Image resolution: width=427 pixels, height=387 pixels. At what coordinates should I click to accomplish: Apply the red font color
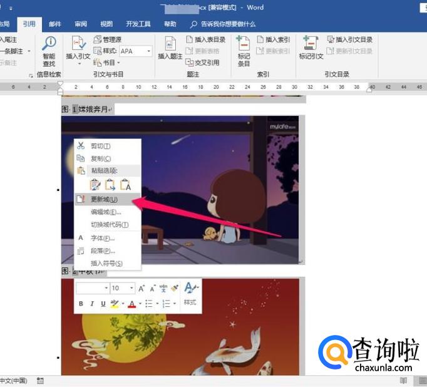pyautogui.click(x=132, y=303)
